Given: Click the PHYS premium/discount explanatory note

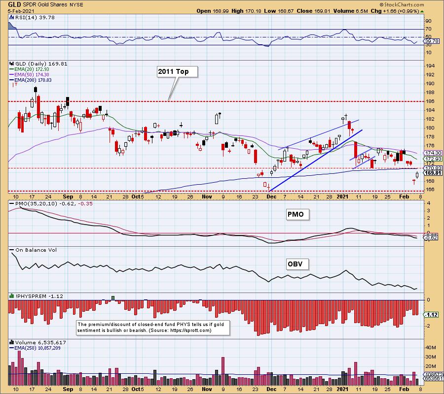Looking at the screenshot, I should pos(153,328).
